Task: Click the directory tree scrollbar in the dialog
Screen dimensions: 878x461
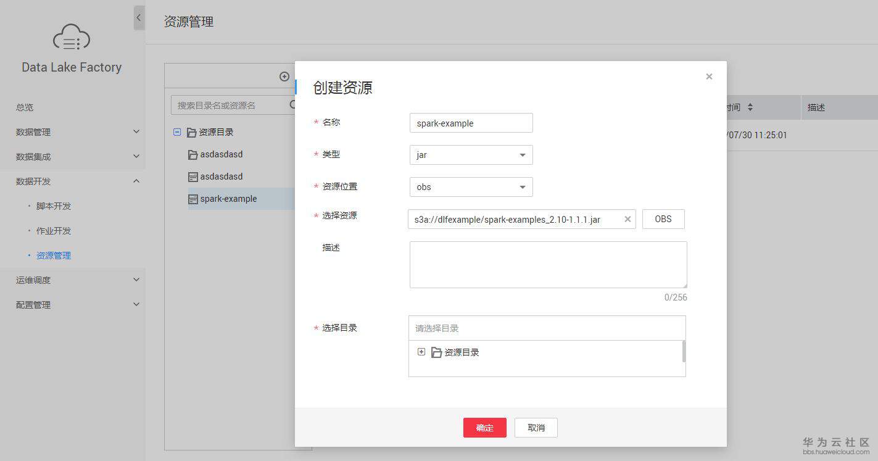Action: point(684,351)
